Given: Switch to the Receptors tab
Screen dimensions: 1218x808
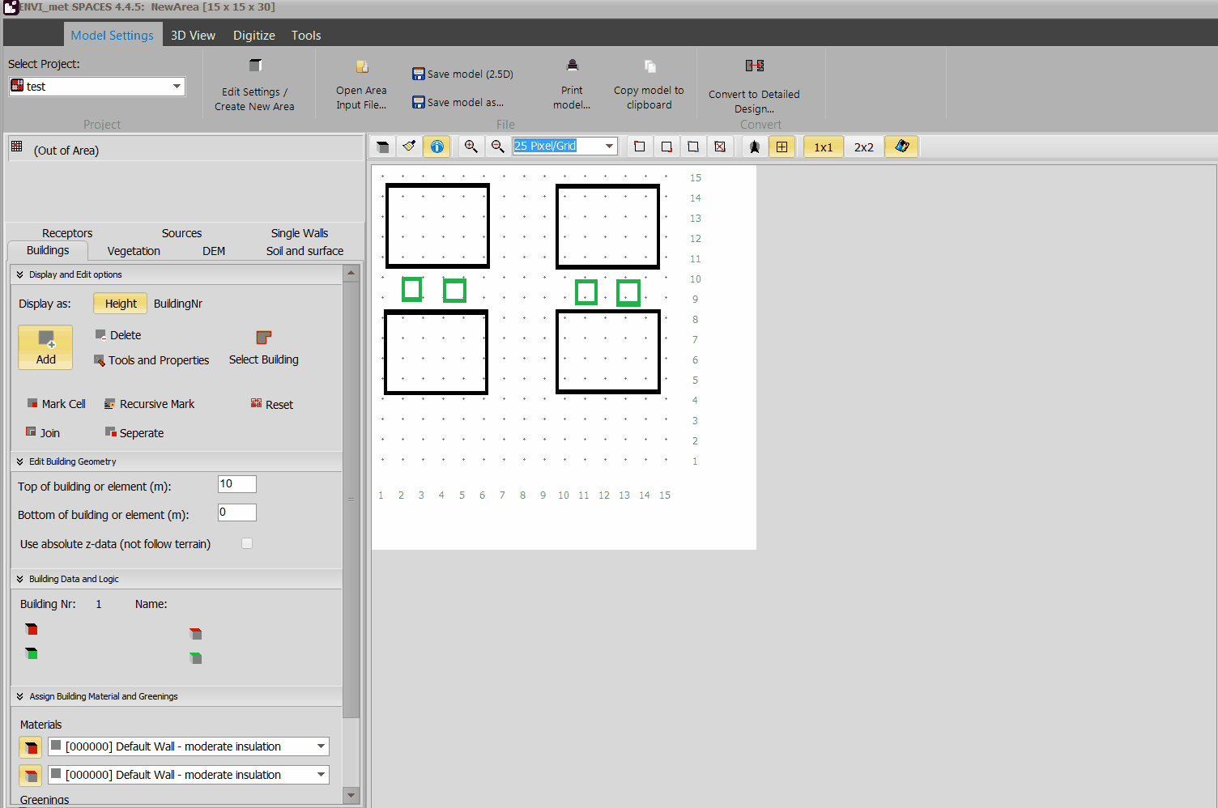Looking at the screenshot, I should [x=67, y=233].
